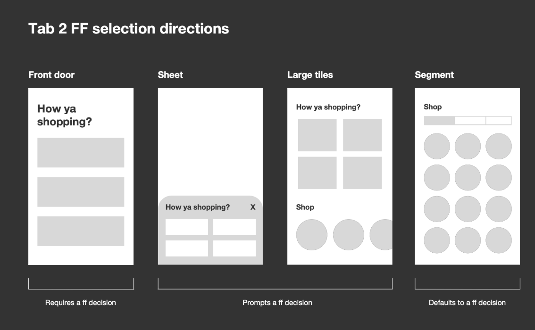Activate the last segment of the Shop control
This screenshot has width=535, height=330.
(498, 121)
